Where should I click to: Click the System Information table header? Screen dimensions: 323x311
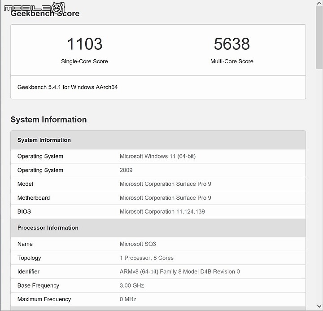tap(158, 140)
